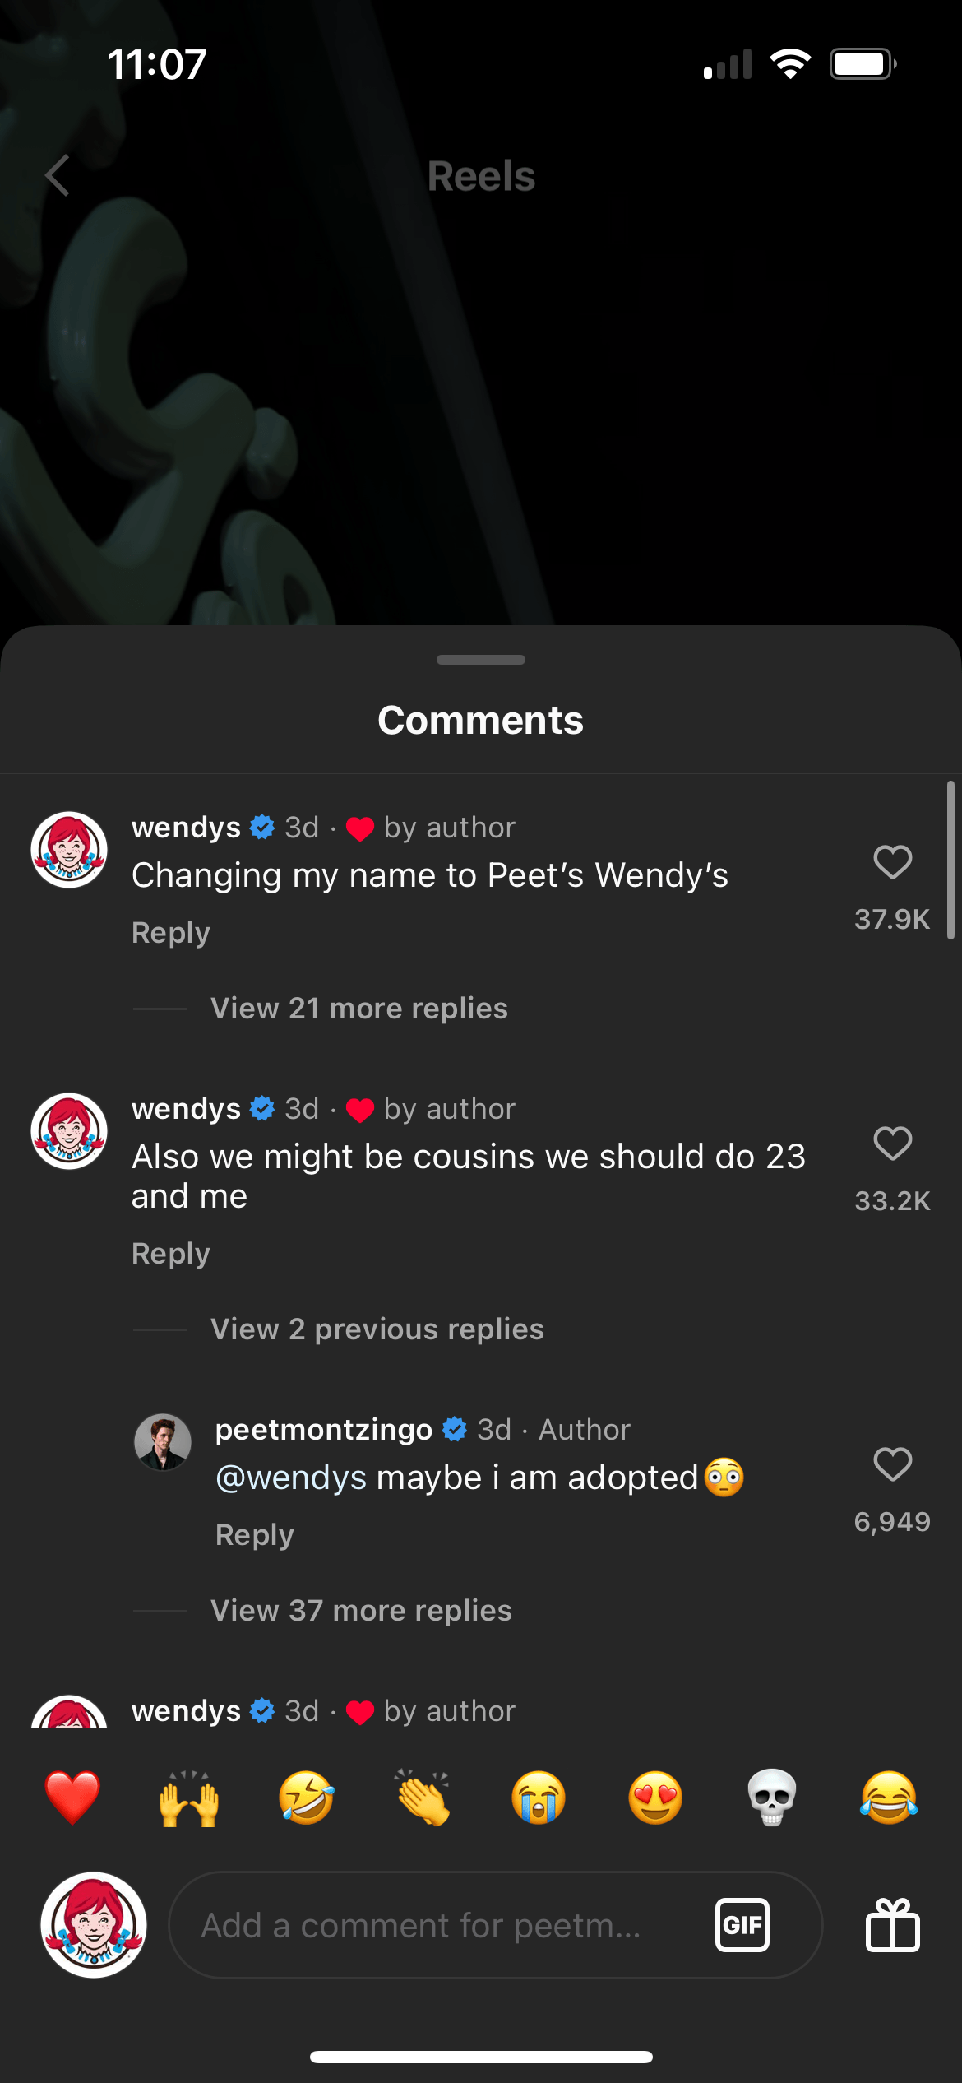962x2083 pixels.
Task: Insert the raised hands emoji
Action: point(189,1798)
